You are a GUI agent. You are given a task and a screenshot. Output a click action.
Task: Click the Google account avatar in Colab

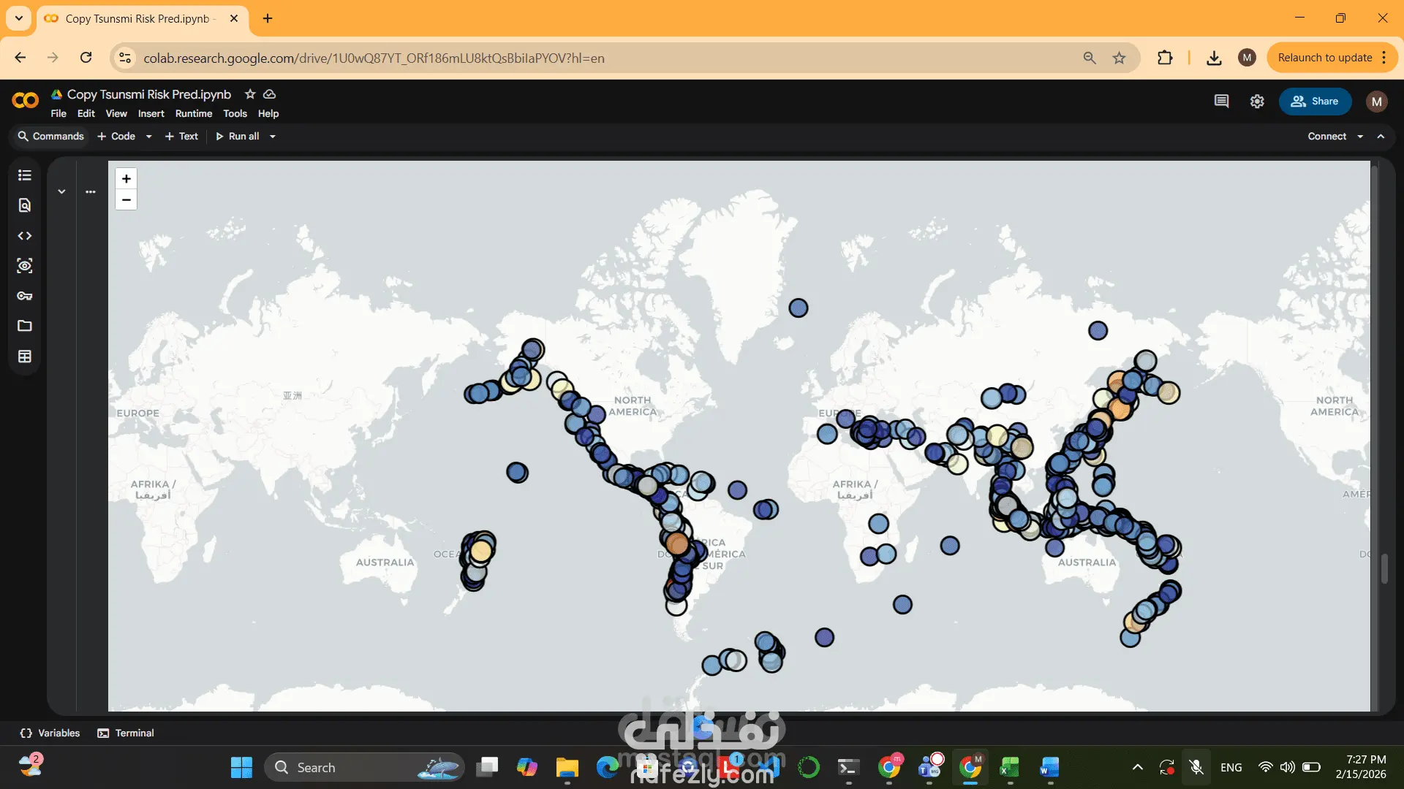click(1377, 102)
